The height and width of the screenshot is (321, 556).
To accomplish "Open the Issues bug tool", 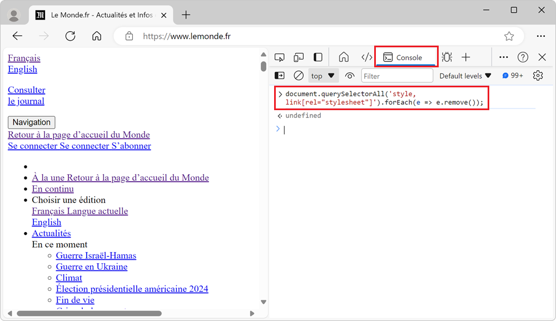I will [x=447, y=57].
